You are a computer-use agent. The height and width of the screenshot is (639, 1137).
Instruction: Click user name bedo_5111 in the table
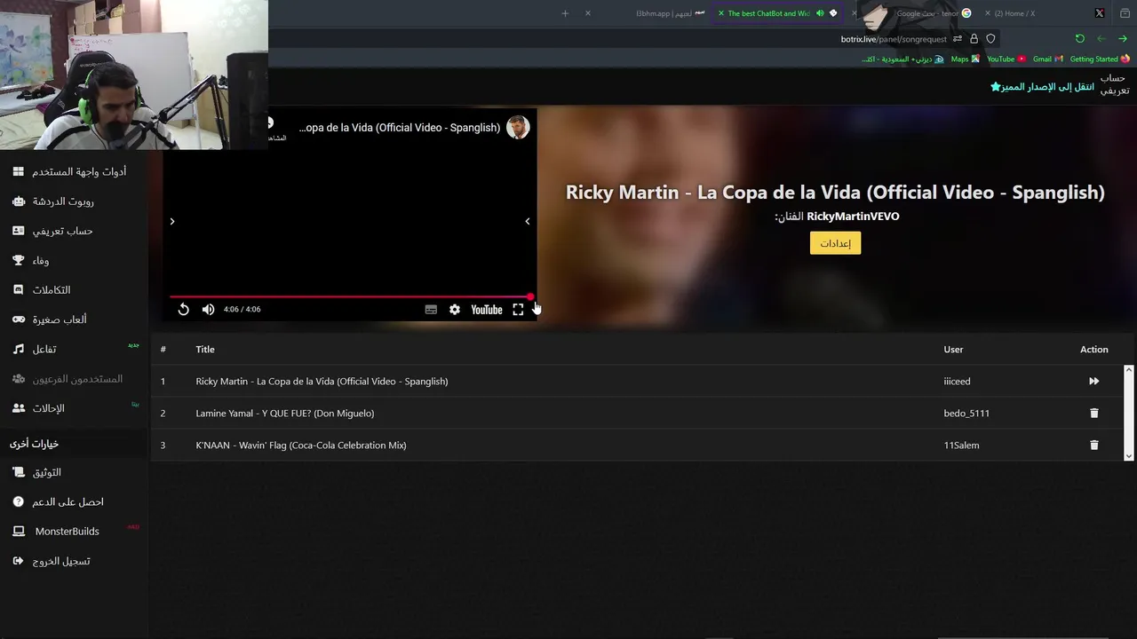click(966, 414)
